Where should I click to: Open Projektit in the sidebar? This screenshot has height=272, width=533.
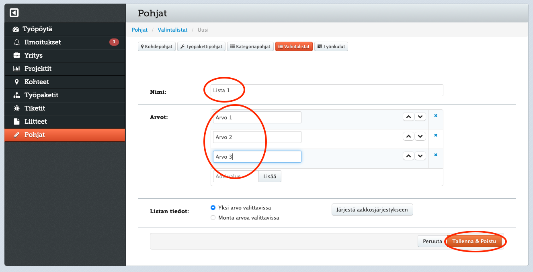(x=38, y=69)
